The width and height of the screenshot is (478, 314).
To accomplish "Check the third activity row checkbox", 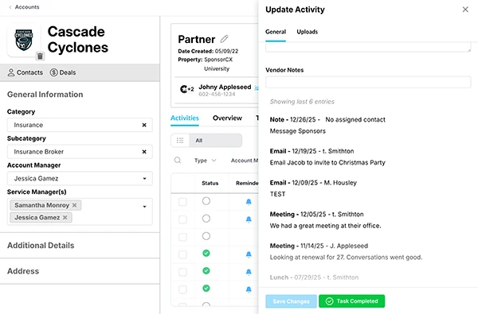I will point(182,237).
